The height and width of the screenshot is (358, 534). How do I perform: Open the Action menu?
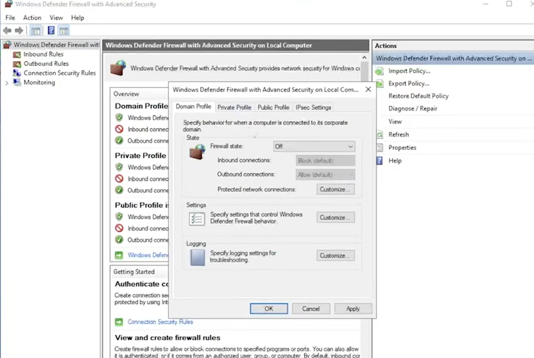coord(32,18)
